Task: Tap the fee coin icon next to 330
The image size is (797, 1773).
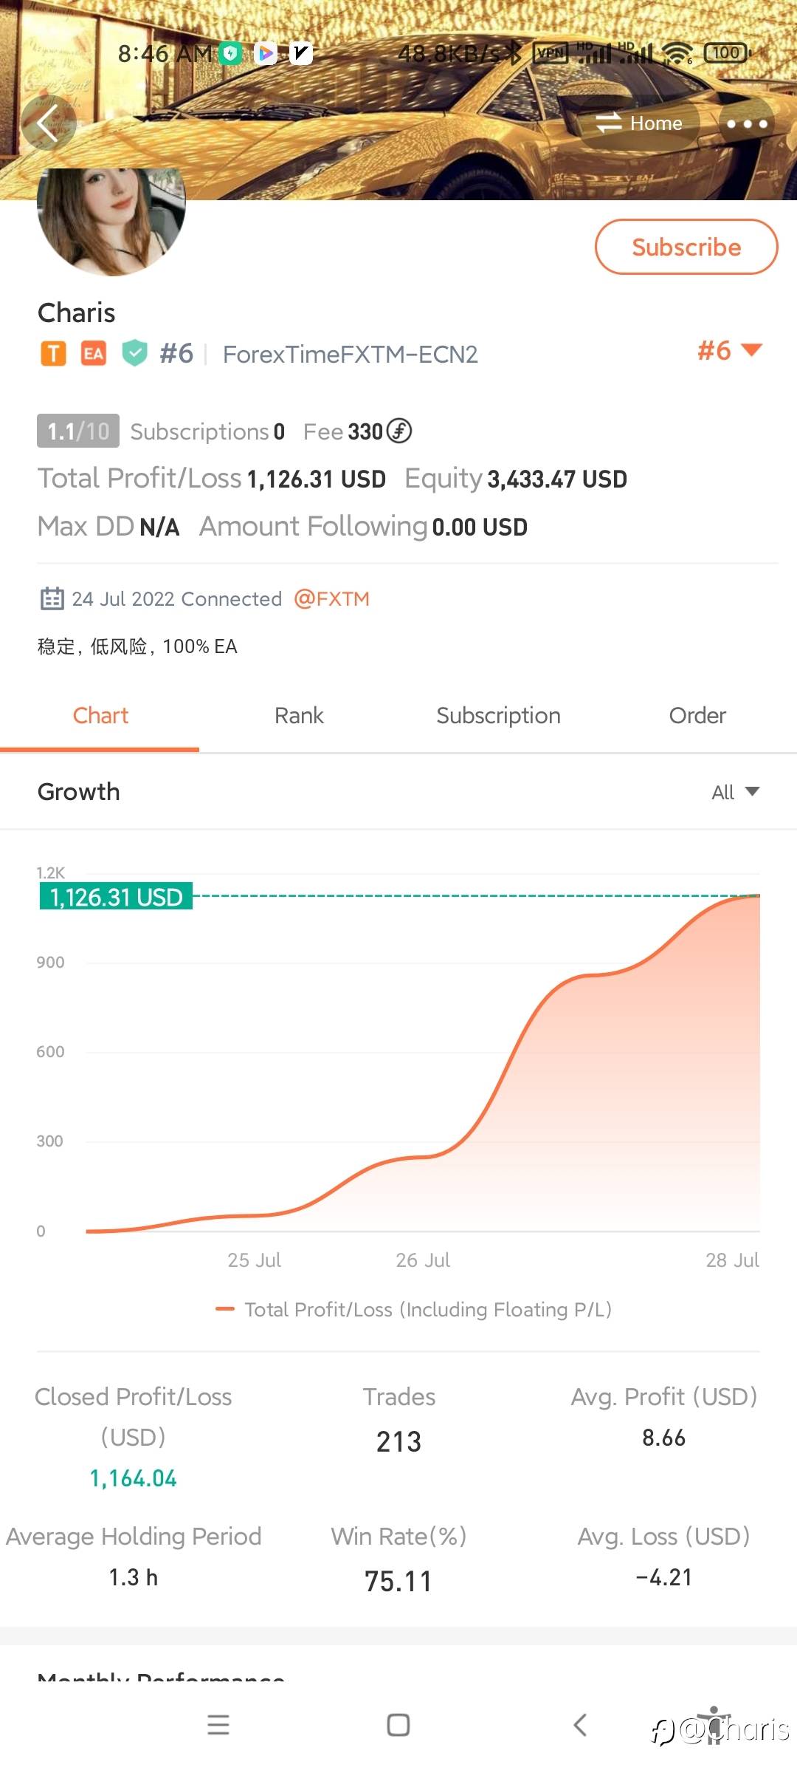Action: pos(399,431)
